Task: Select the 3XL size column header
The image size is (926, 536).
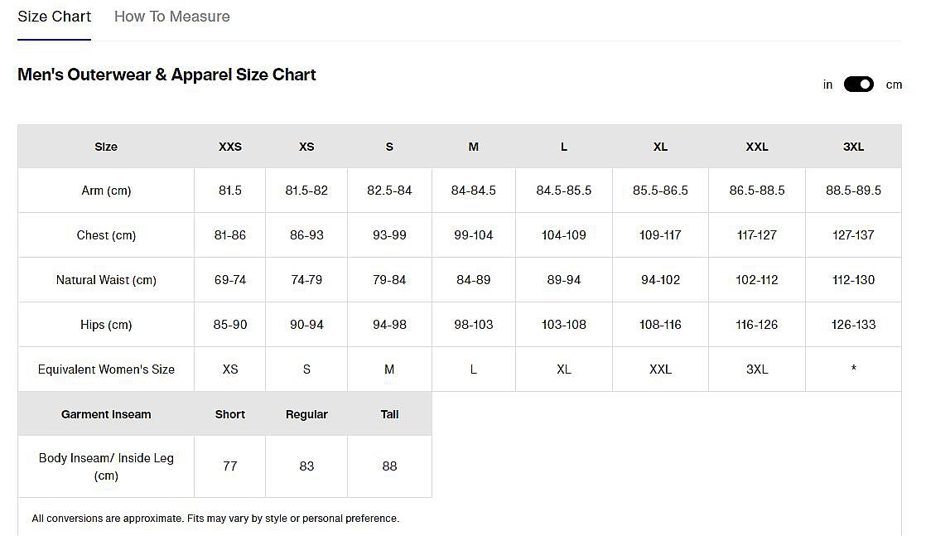Action: coord(853,147)
